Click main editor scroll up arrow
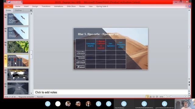 coord(189,10)
